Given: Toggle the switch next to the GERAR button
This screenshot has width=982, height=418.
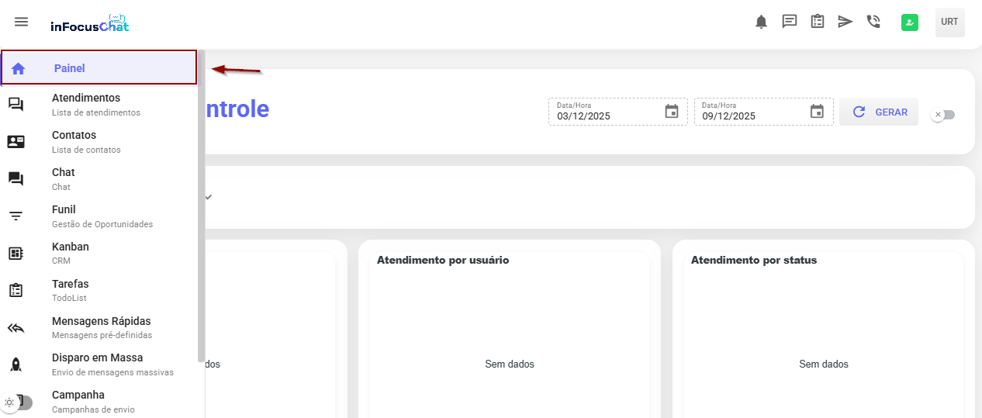Looking at the screenshot, I should point(943,115).
